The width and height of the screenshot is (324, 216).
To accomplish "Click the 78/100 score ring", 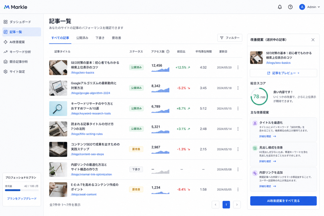I will click(x=259, y=97).
